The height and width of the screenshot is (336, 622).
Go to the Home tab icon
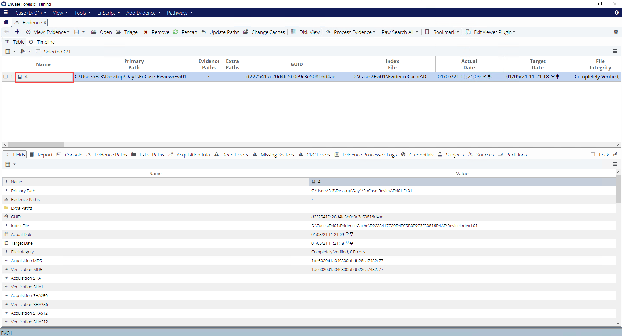pos(6,22)
